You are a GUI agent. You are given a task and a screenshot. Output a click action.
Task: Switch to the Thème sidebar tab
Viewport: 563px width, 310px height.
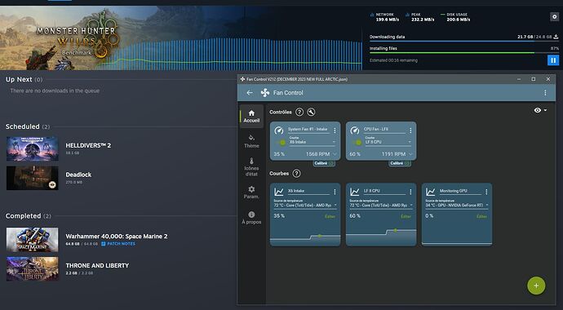pyautogui.click(x=251, y=141)
